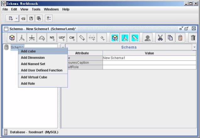200x138 pixels.
Task: Click the Database foodmart status icon
Action: click(6, 132)
